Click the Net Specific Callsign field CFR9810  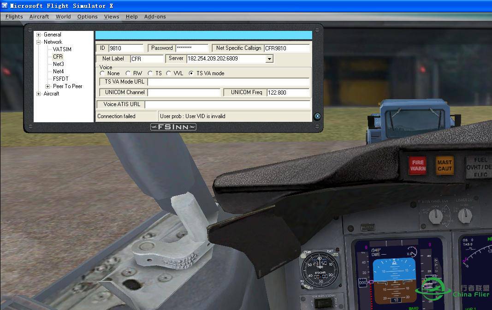287,48
